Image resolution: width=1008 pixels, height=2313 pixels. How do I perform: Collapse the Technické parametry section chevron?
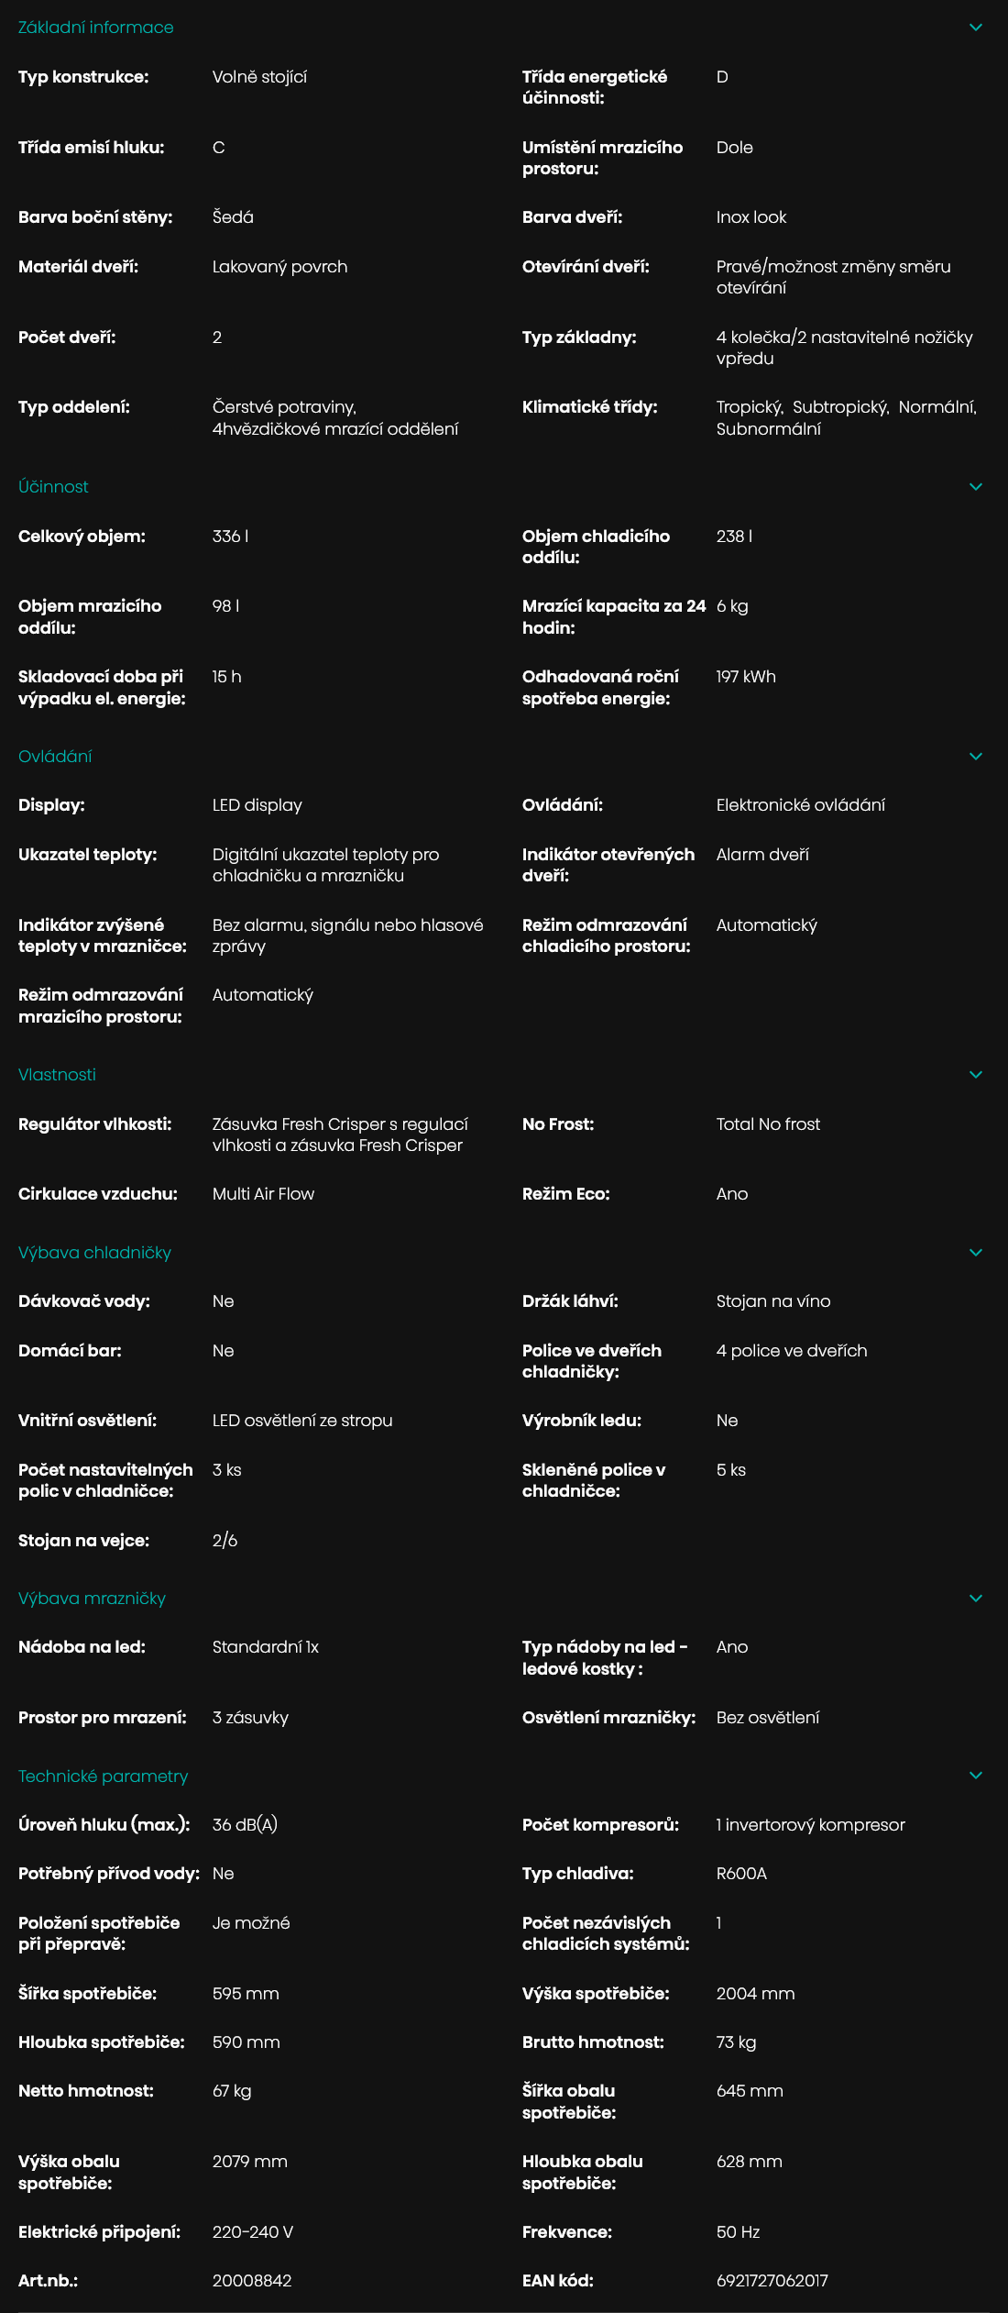[x=975, y=1776]
